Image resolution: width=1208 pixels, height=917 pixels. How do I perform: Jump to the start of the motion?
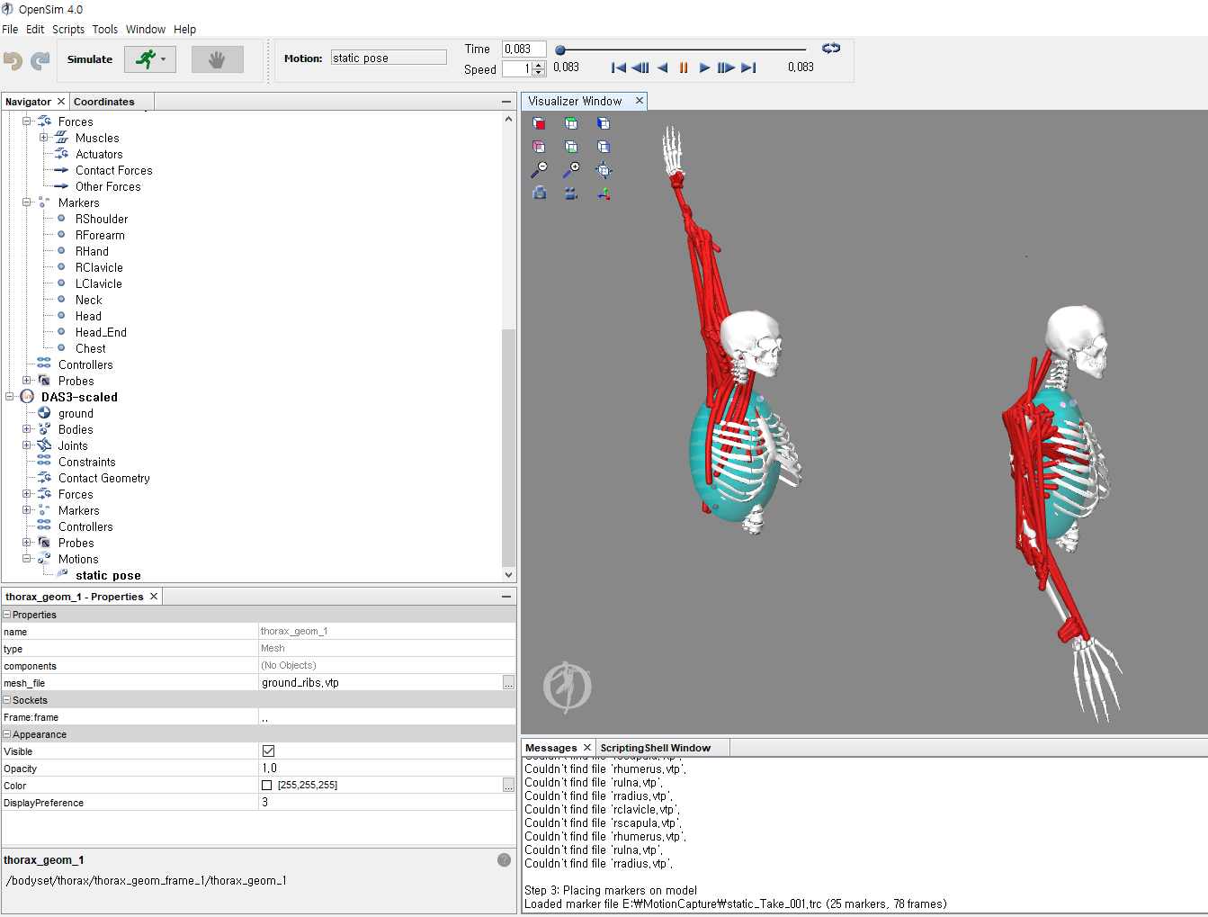click(618, 67)
